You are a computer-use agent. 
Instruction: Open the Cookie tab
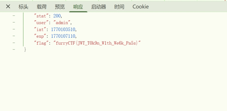point(141,7)
